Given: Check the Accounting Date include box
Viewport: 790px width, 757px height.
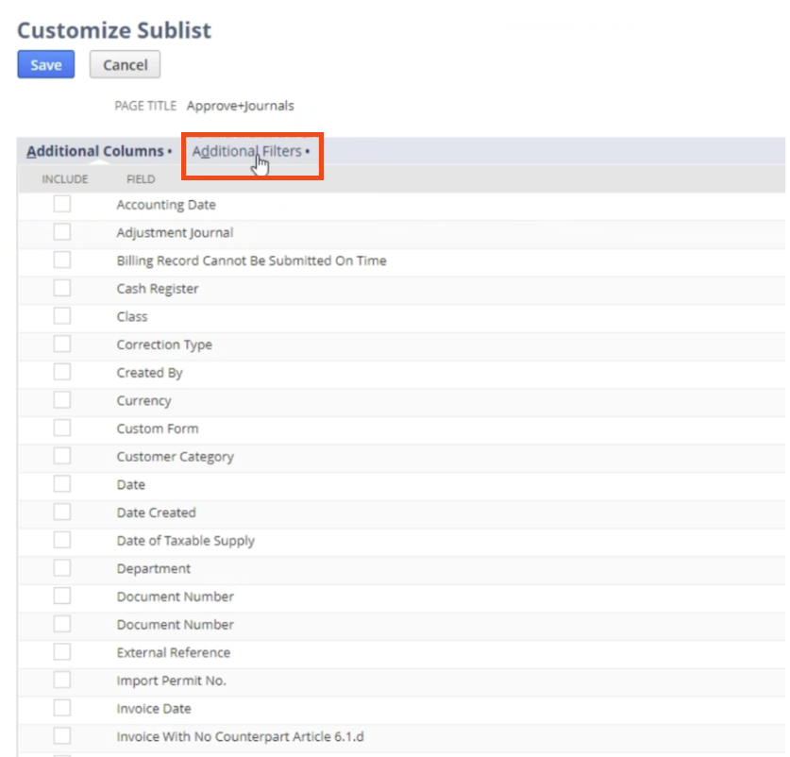Looking at the screenshot, I should pyautogui.click(x=62, y=204).
